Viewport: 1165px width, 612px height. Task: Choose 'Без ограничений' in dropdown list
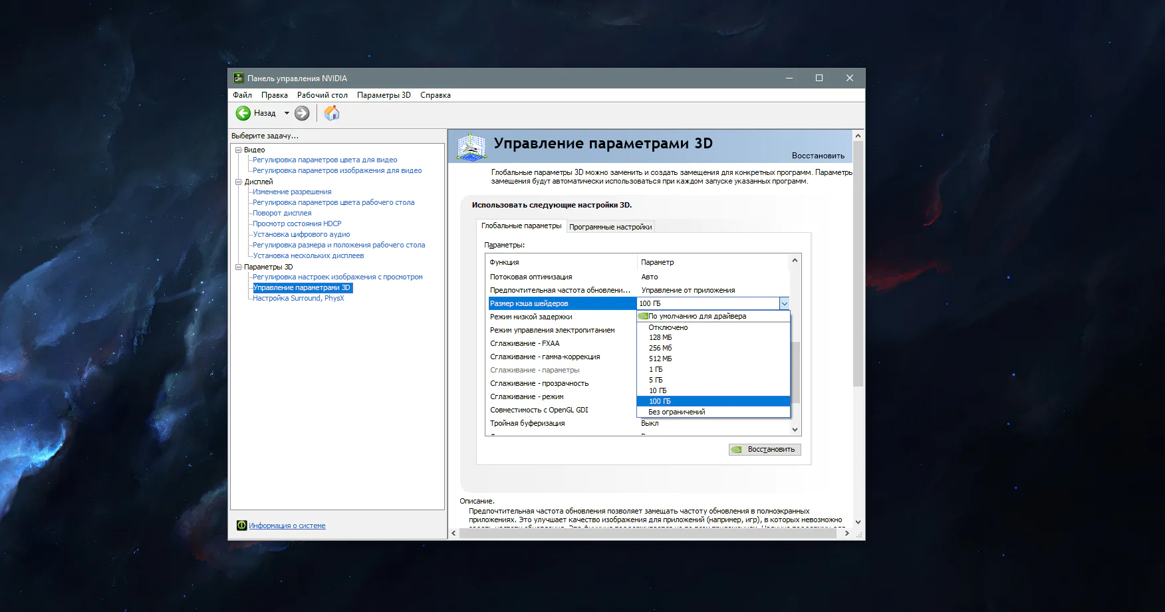point(676,412)
